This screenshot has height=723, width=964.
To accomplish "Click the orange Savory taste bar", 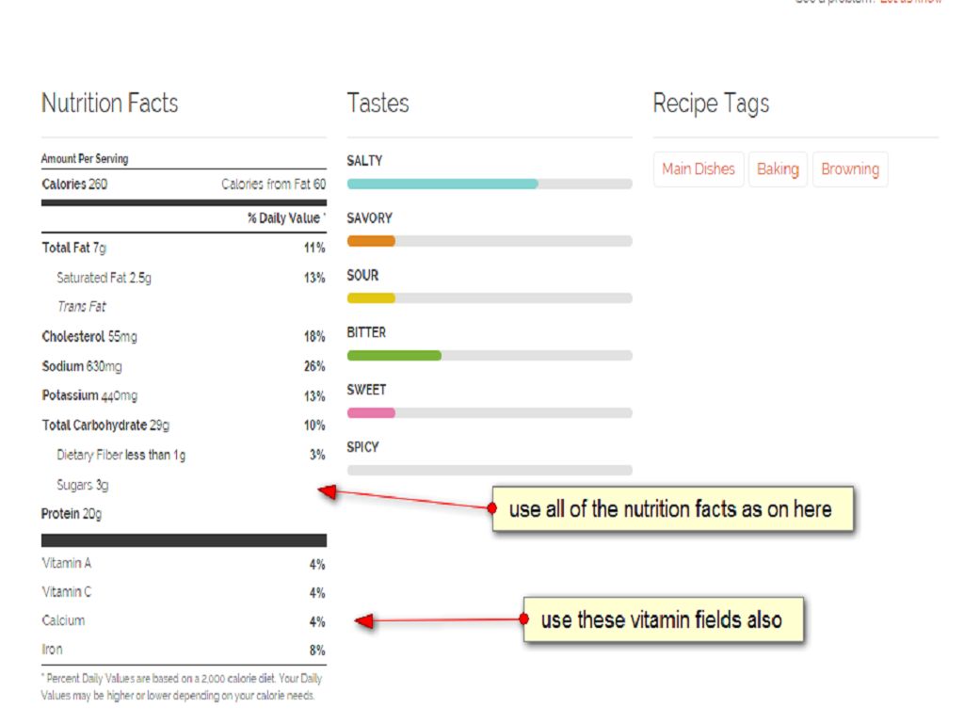I will coord(371,241).
